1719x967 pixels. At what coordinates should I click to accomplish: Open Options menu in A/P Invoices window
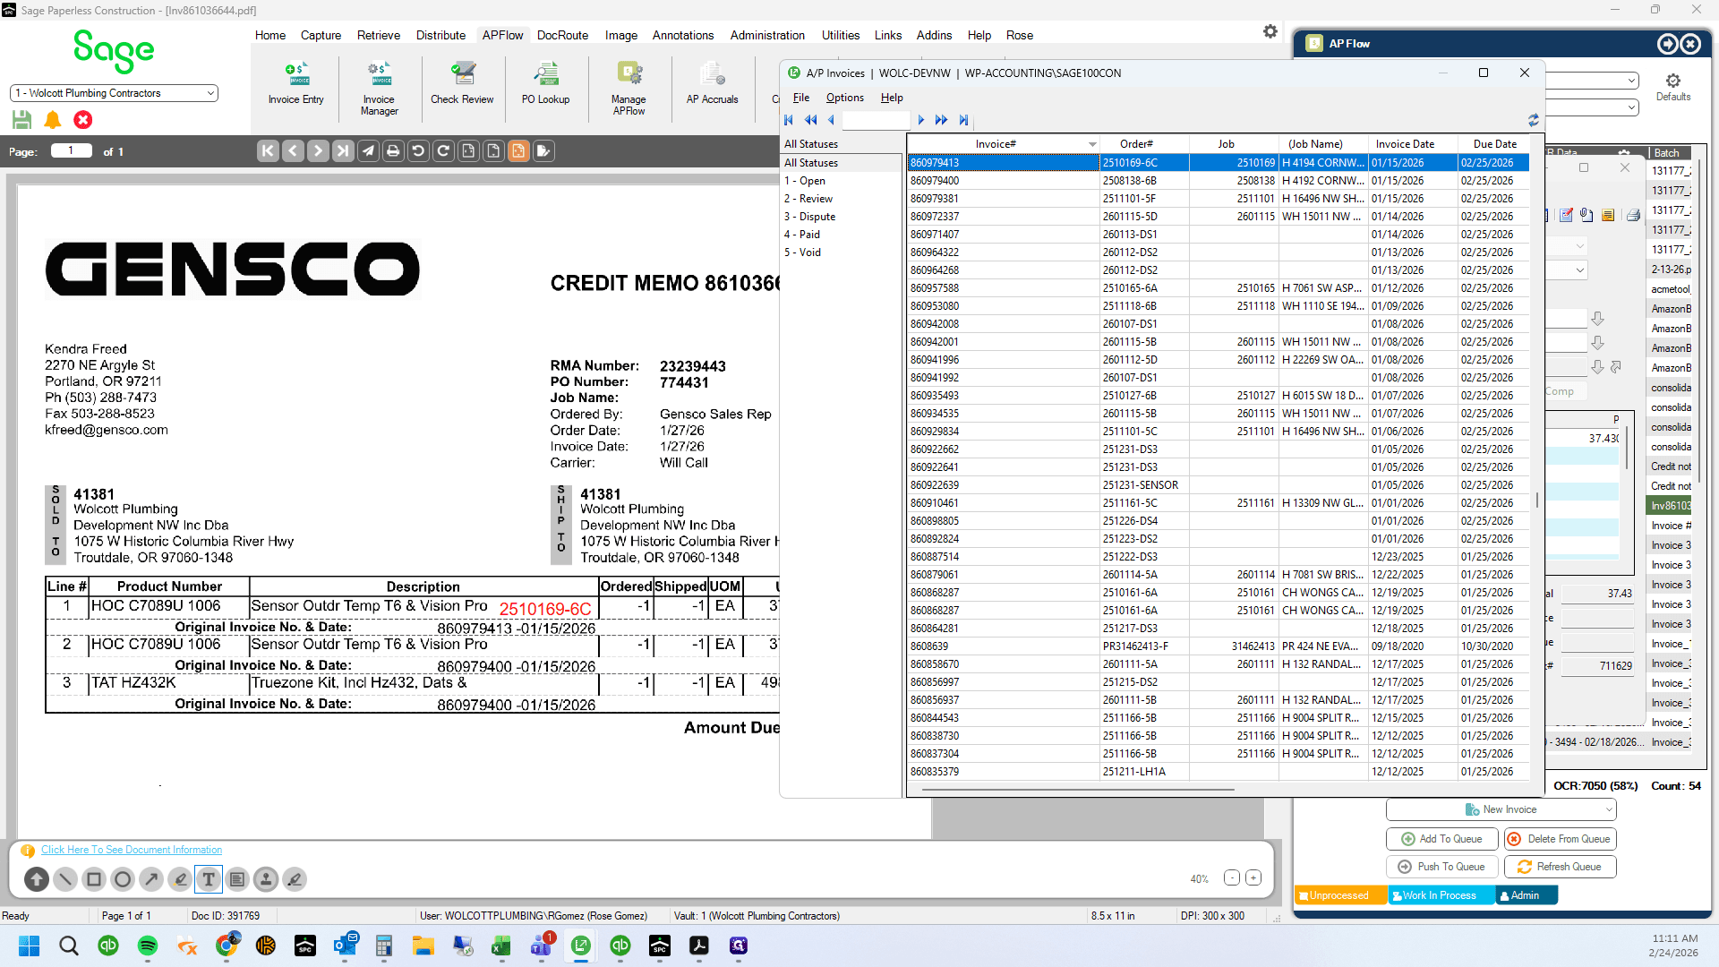pos(845,98)
